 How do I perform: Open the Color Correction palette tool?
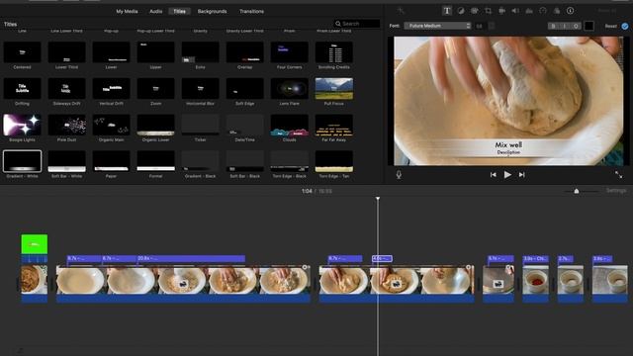(x=475, y=11)
